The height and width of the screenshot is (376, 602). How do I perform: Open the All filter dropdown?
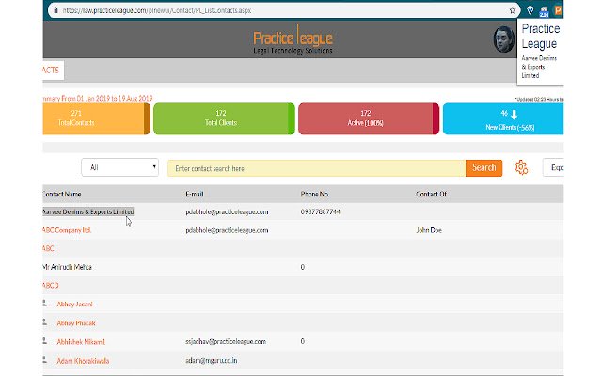119,167
